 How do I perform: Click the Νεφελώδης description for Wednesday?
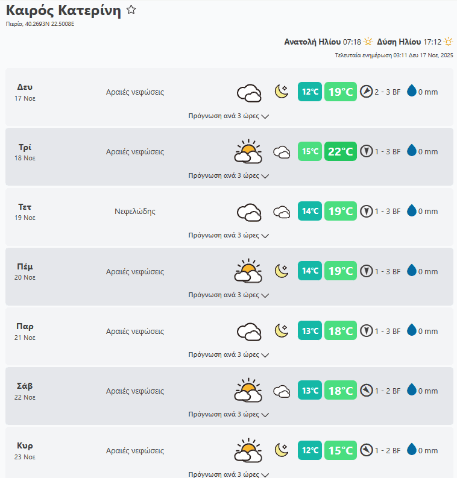point(135,212)
